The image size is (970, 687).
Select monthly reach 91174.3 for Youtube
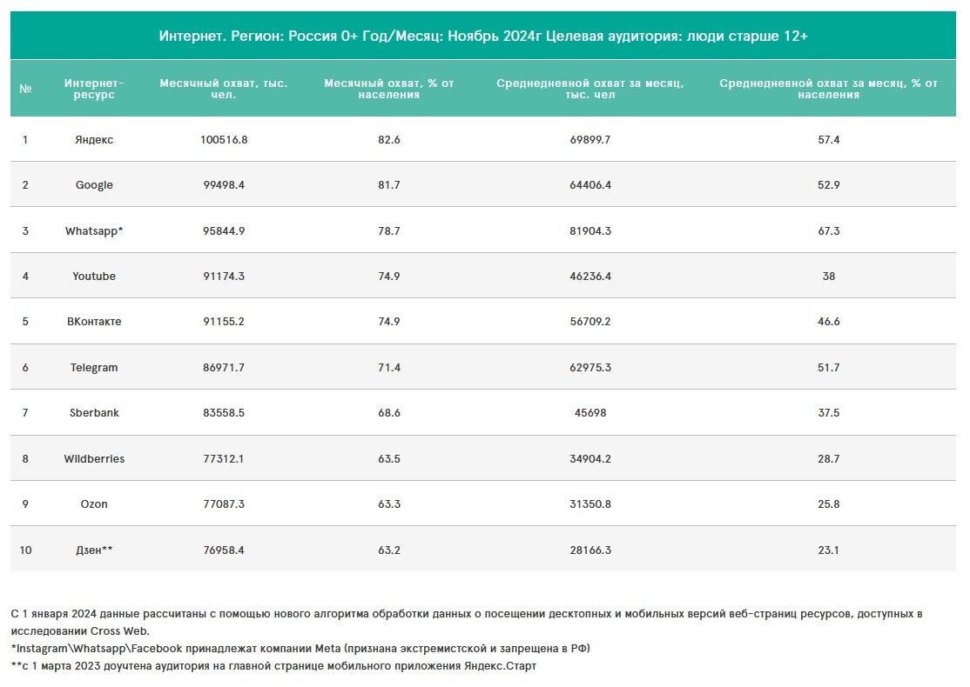223,277
